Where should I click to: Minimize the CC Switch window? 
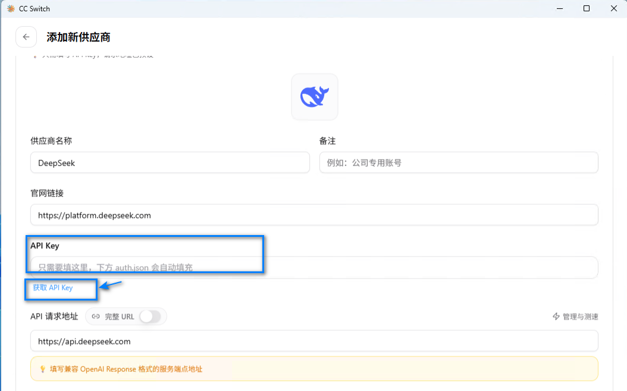pyautogui.click(x=560, y=8)
